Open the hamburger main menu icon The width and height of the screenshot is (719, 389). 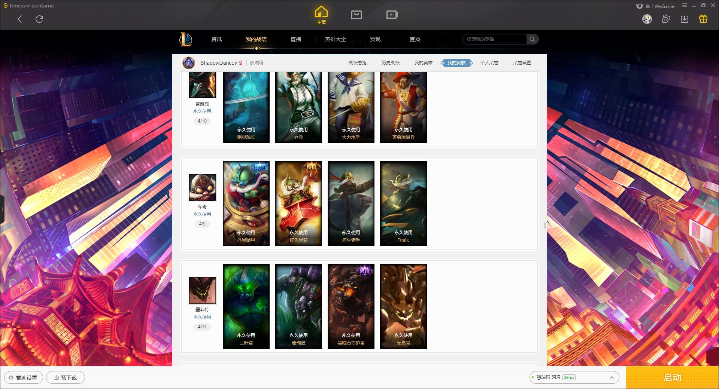pos(685,6)
